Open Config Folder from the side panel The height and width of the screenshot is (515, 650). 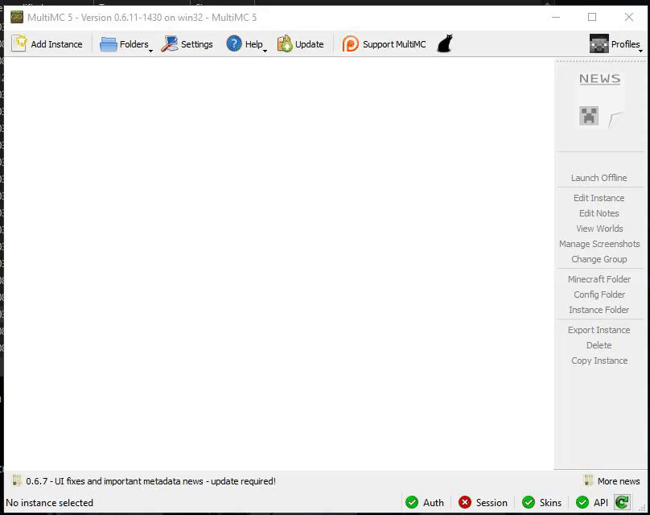599,295
